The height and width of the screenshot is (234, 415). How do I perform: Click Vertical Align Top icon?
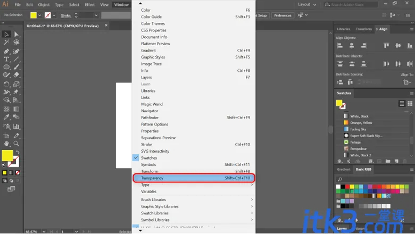[386, 46]
